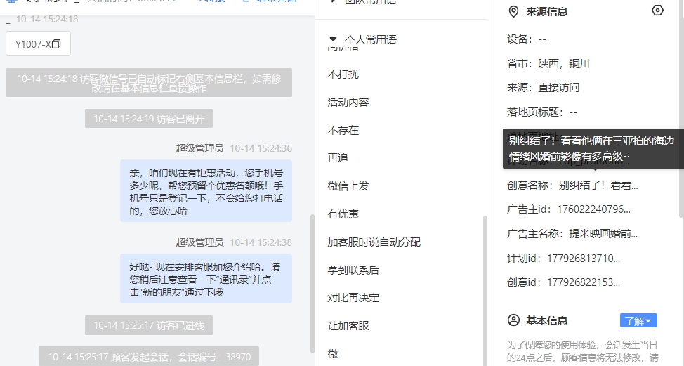Click the 访客已离开 system notice
Viewport: 684px width, 366px height.
tap(149, 119)
